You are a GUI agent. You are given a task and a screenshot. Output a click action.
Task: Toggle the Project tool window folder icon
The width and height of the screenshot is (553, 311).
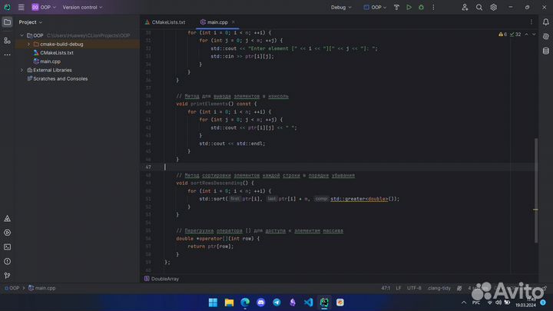pyautogui.click(x=7, y=22)
